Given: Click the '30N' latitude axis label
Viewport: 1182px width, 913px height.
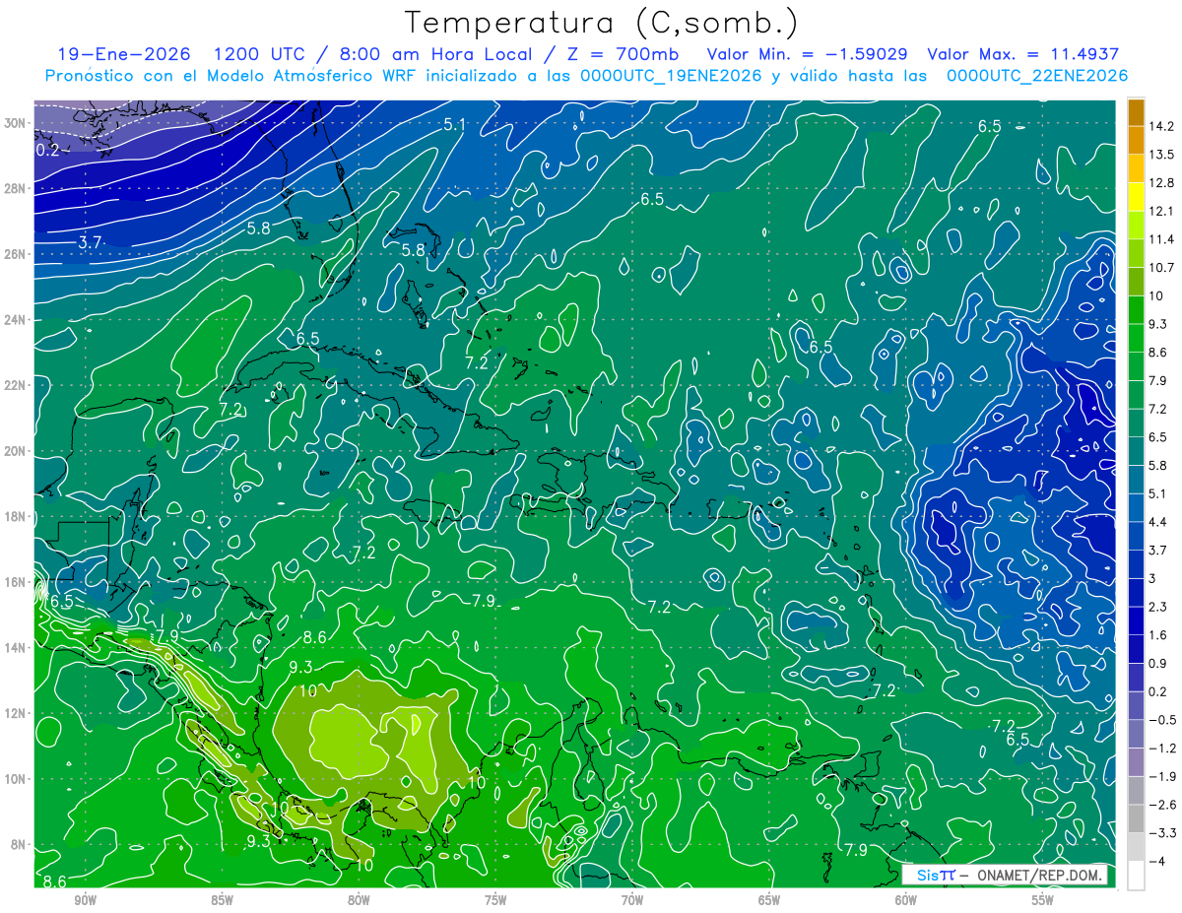Looking at the screenshot, I should point(16,123).
